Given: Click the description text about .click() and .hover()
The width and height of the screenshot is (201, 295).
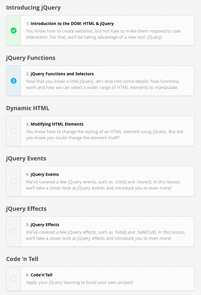Looking at the screenshot, I should pos(103,185).
